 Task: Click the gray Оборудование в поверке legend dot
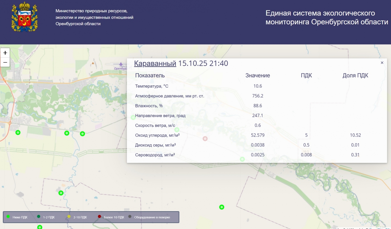(130, 217)
